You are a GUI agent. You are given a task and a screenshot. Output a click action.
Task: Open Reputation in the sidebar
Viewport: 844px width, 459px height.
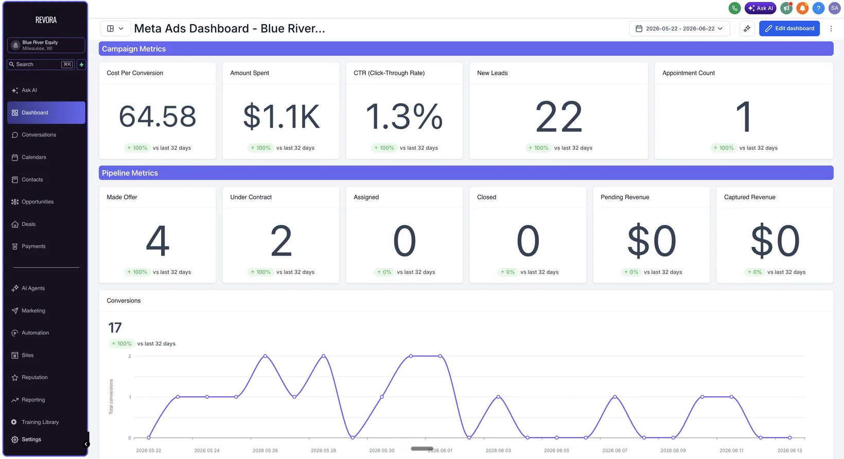tap(46, 378)
